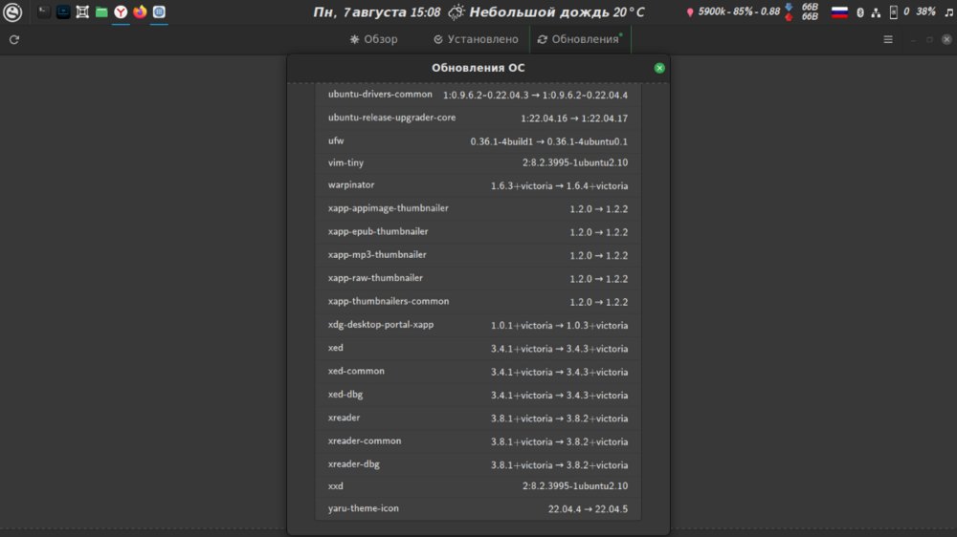957x537 pixels.
Task: Open Firefox from the panel
Action: (140, 11)
